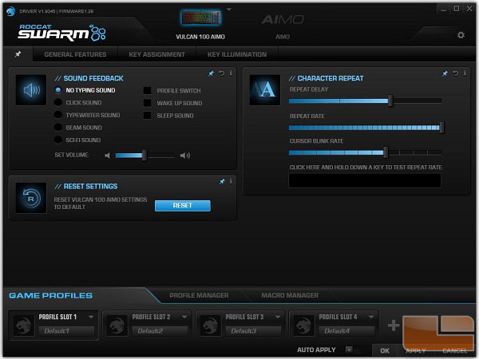Viewport: 479px width, 359px height.
Task: Undo changes in Character Repeat panel
Action: 456,73
